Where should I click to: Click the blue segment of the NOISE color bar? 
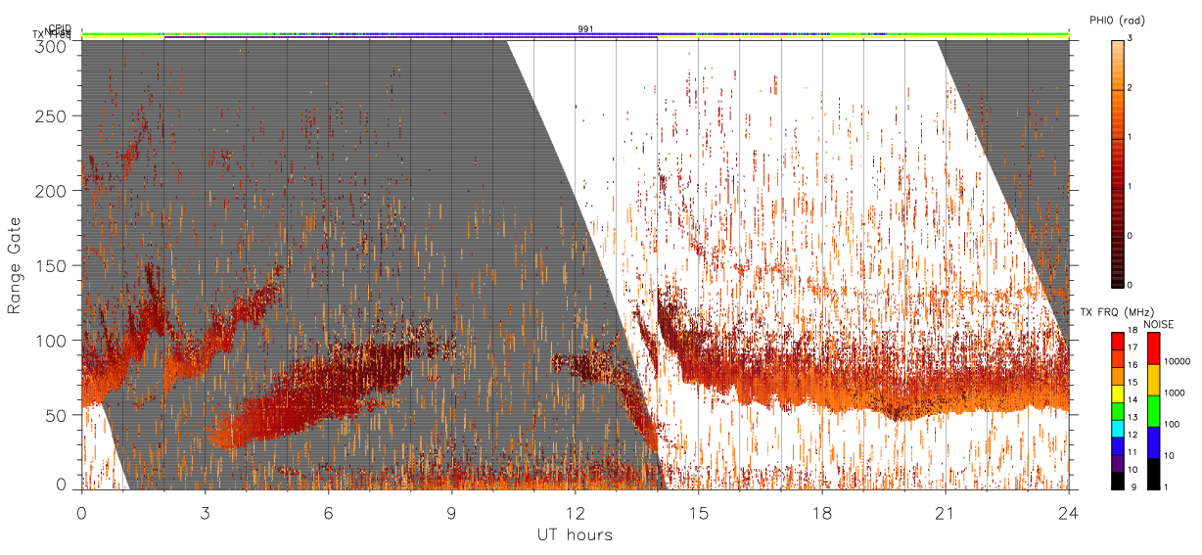click(1153, 441)
